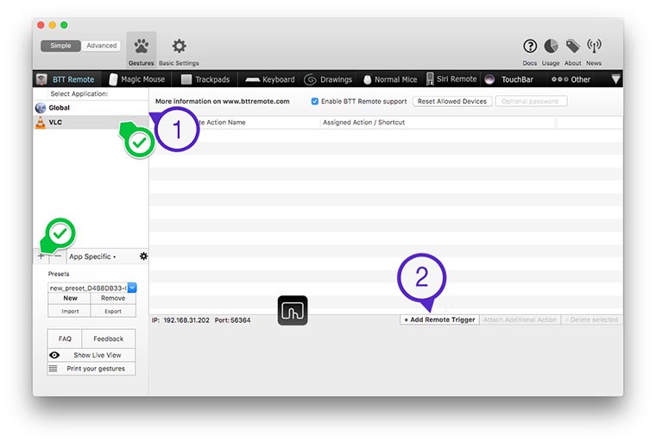656x443 pixels.
Task: Select Simple mode
Action: (x=60, y=46)
